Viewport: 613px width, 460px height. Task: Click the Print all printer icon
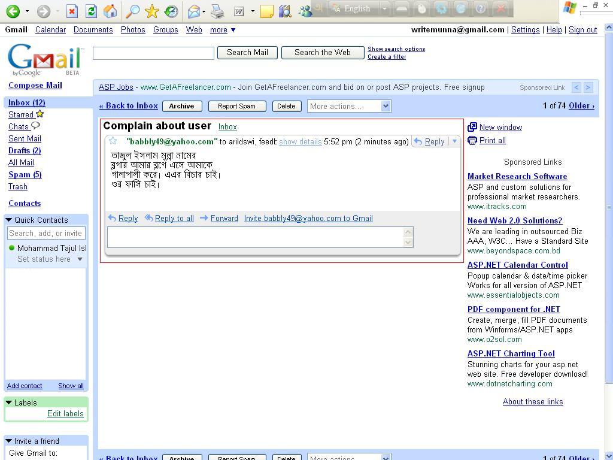click(472, 140)
